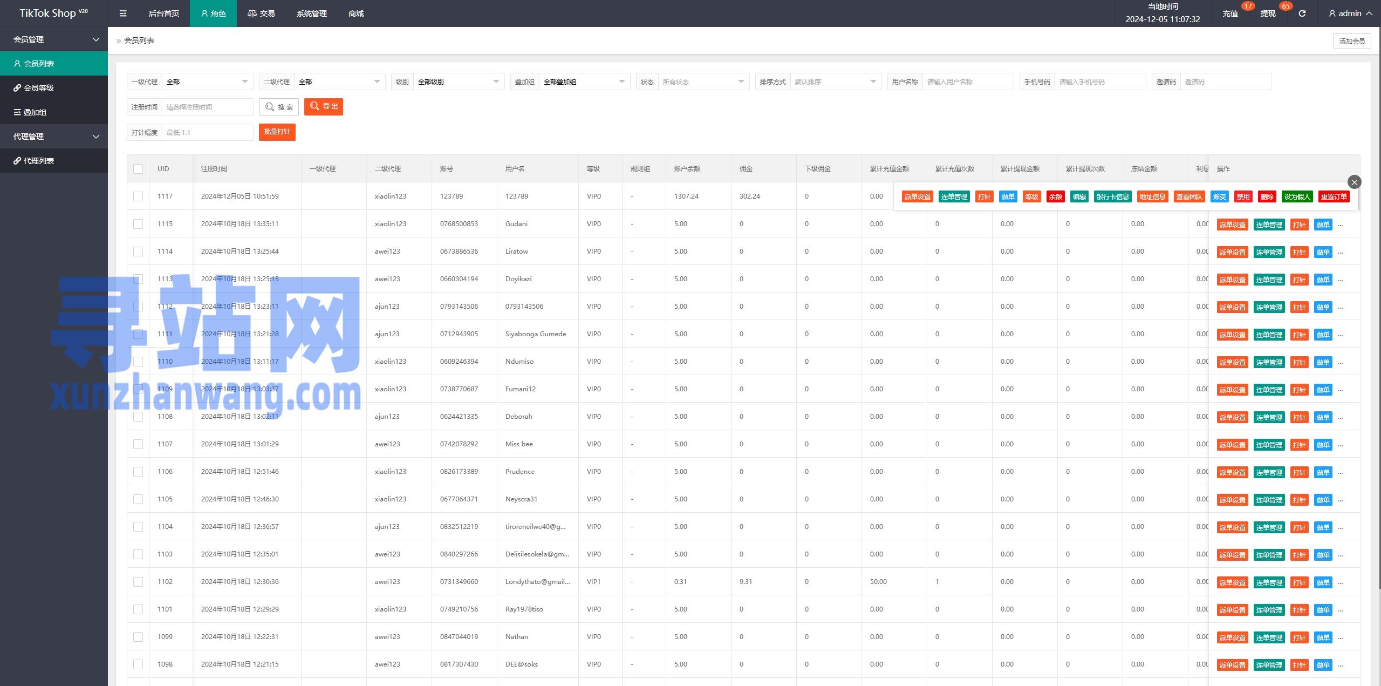
Task: Click the 批量打针 button
Action: pyautogui.click(x=277, y=132)
